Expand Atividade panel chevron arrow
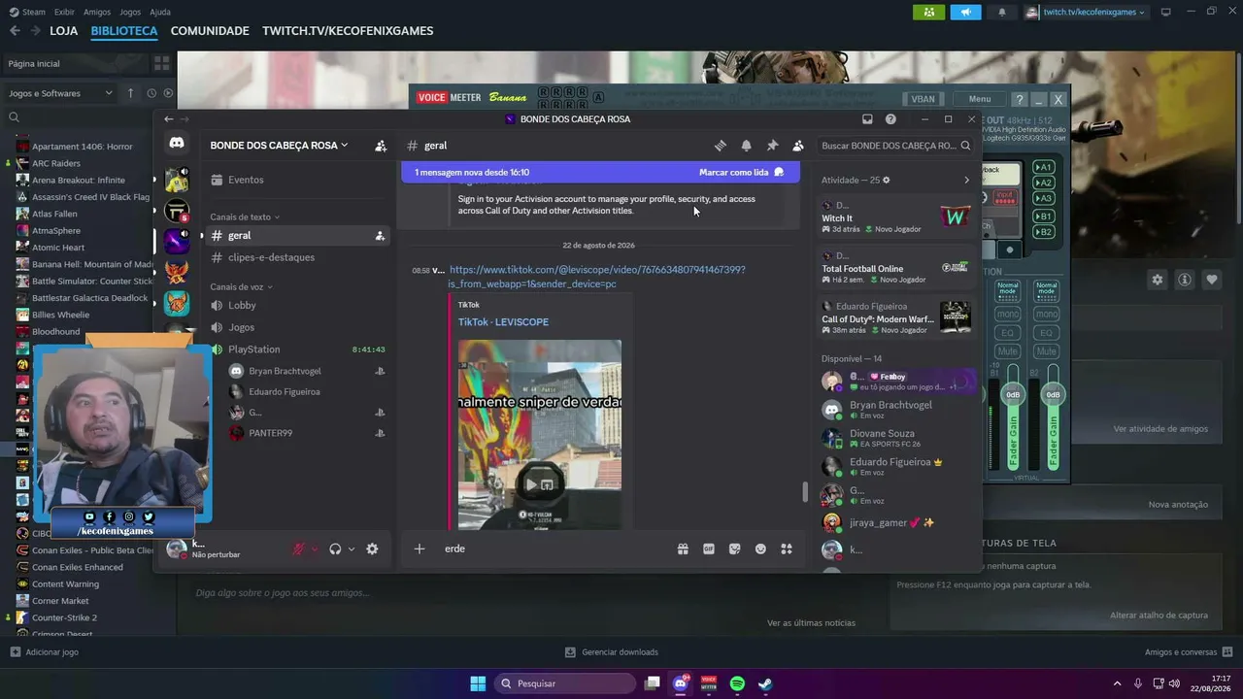1243x699 pixels. click(x=966, y=181)
